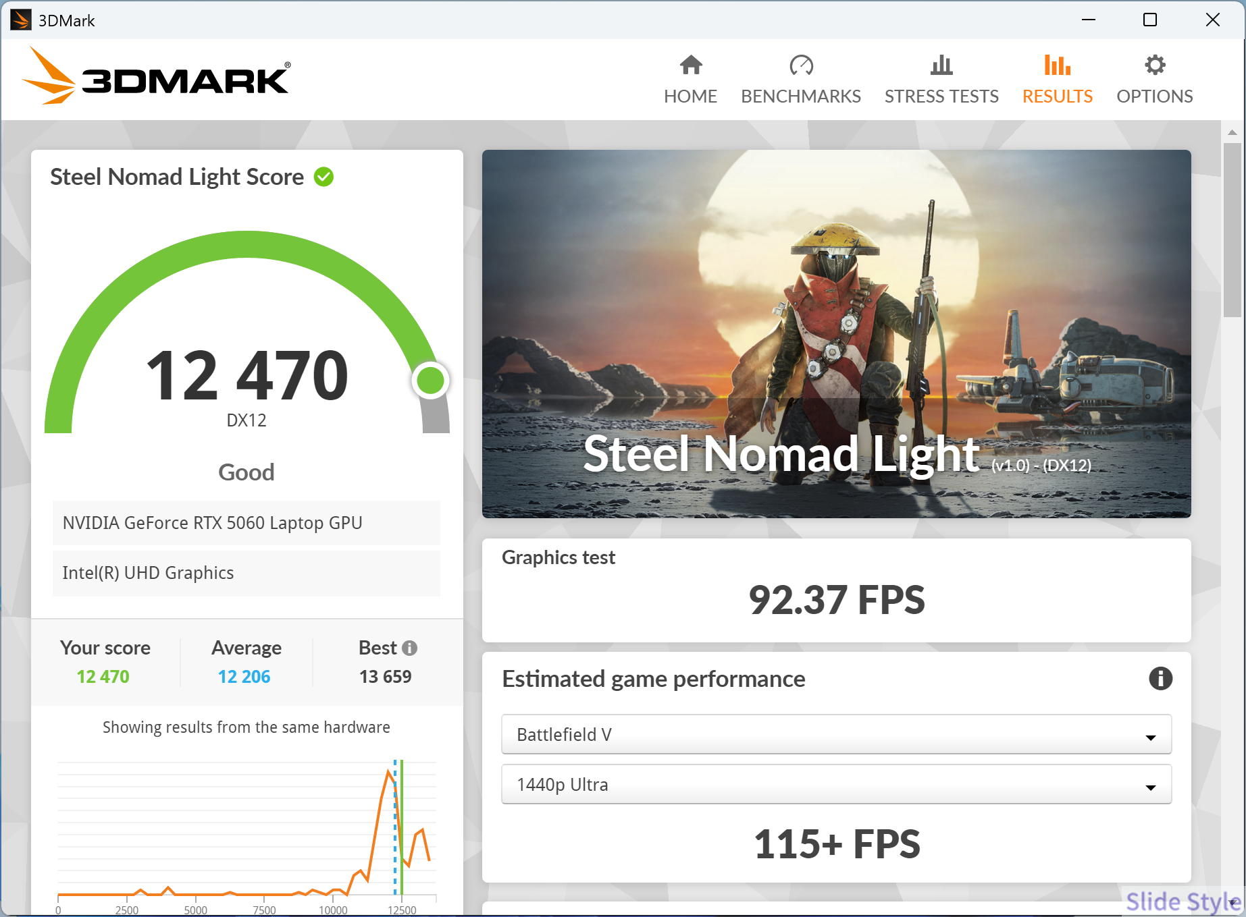Click the Good rating label
The height and width of the screenshot is (917, 1246).
pyautogui.click(x=246, y=472)
